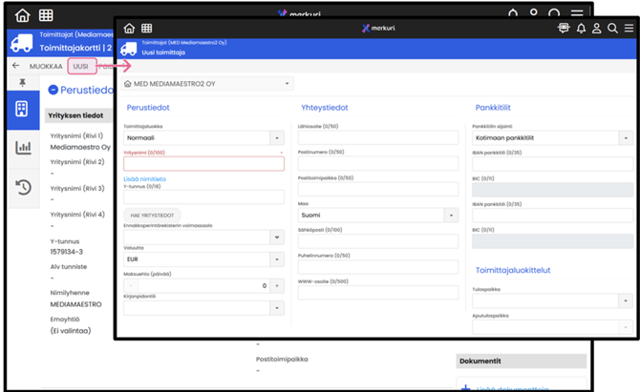The width and height of the screenshot is (640, 392).
Task: Collapse the Perustiedot section in the back window
Action: tap(53, 90)
